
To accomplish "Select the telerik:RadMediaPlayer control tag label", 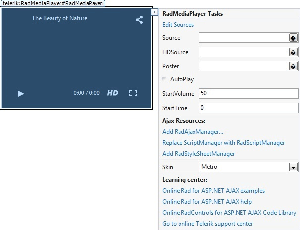I will point(52,3).
